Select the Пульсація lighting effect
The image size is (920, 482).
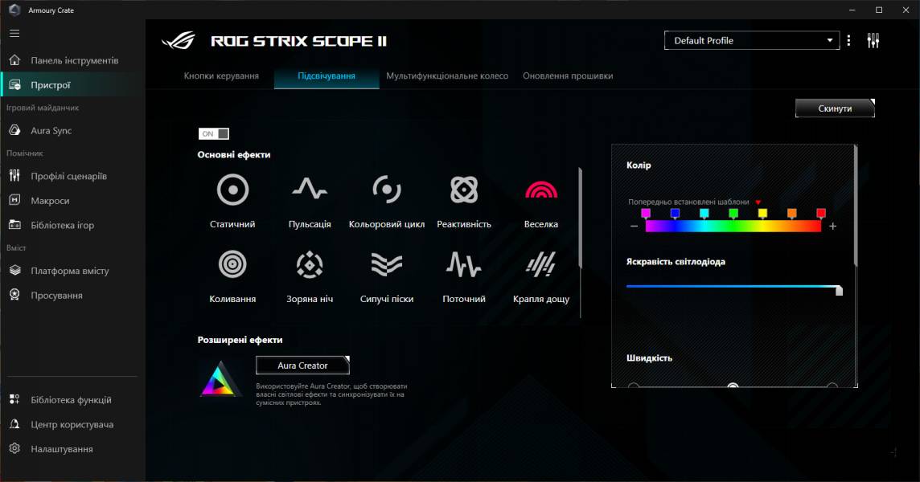309,190
